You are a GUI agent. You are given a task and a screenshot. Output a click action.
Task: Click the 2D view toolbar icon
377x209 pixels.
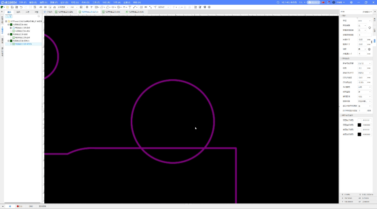[41, 7]
